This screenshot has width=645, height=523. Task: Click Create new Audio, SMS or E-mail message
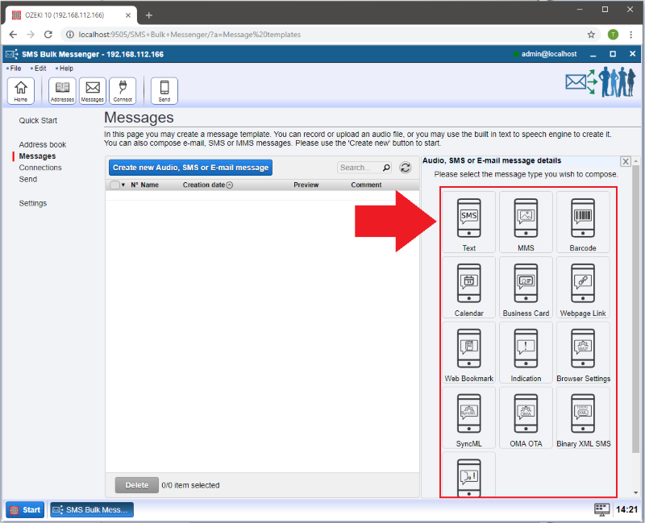point(190,168)
